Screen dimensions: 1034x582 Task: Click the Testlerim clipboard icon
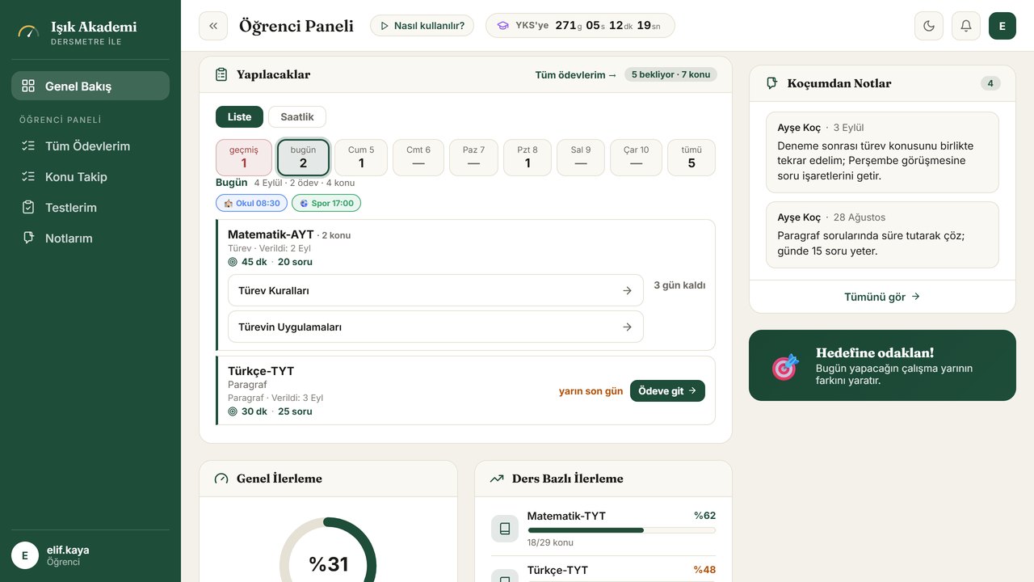click(28, 208)
